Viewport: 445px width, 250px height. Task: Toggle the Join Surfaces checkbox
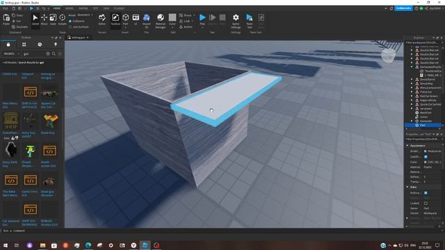[70, 27]
